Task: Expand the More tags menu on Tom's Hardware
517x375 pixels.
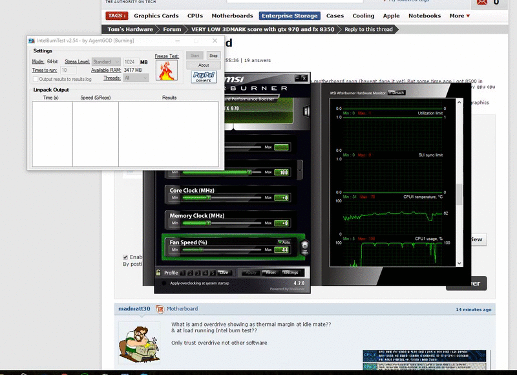Action: (459, 16)
